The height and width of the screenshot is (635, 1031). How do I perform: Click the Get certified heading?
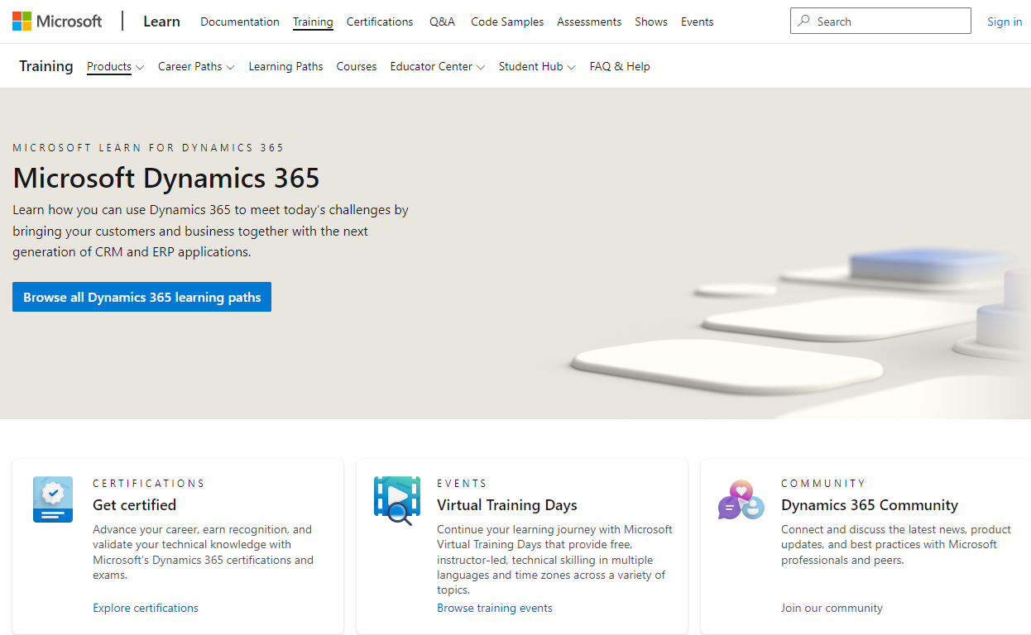point(134,505)
